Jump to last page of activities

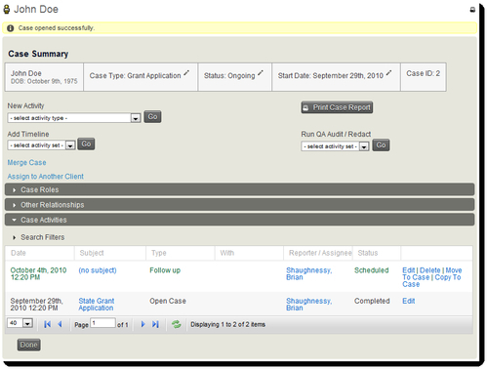click(155, 324)
